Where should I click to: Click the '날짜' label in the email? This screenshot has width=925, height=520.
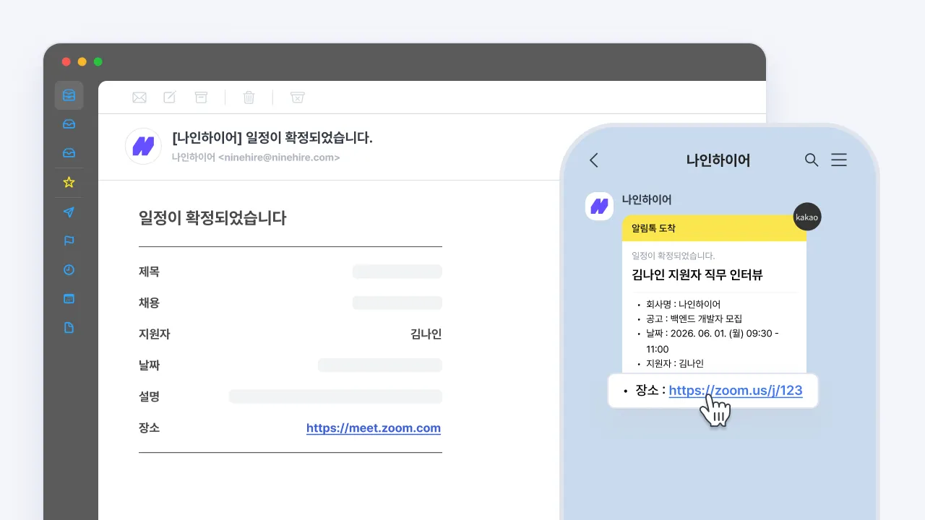tap(150, 365)
